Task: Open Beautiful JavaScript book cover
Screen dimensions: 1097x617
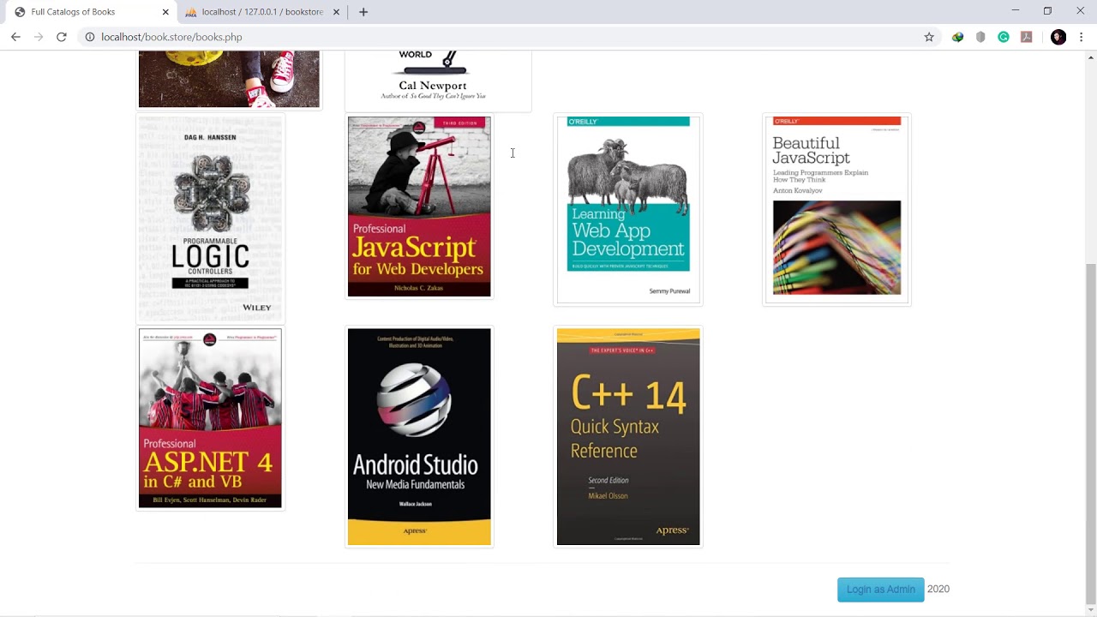Action: click(836, 209)
